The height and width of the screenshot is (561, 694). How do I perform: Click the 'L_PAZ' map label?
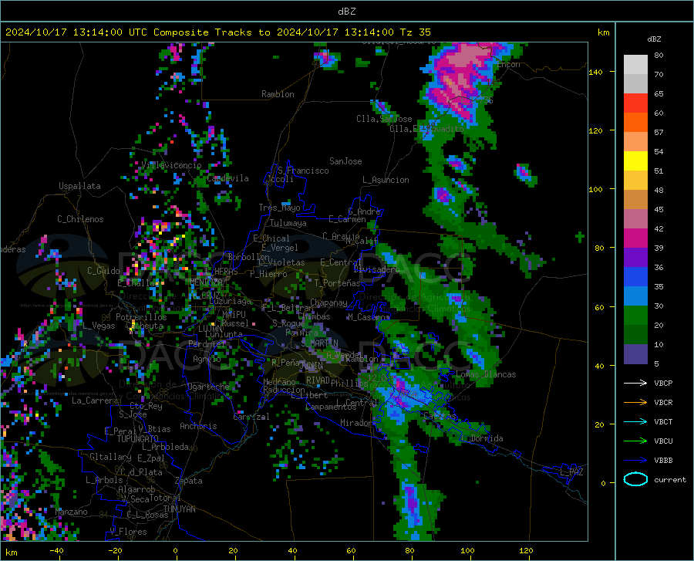coord(571,472)
